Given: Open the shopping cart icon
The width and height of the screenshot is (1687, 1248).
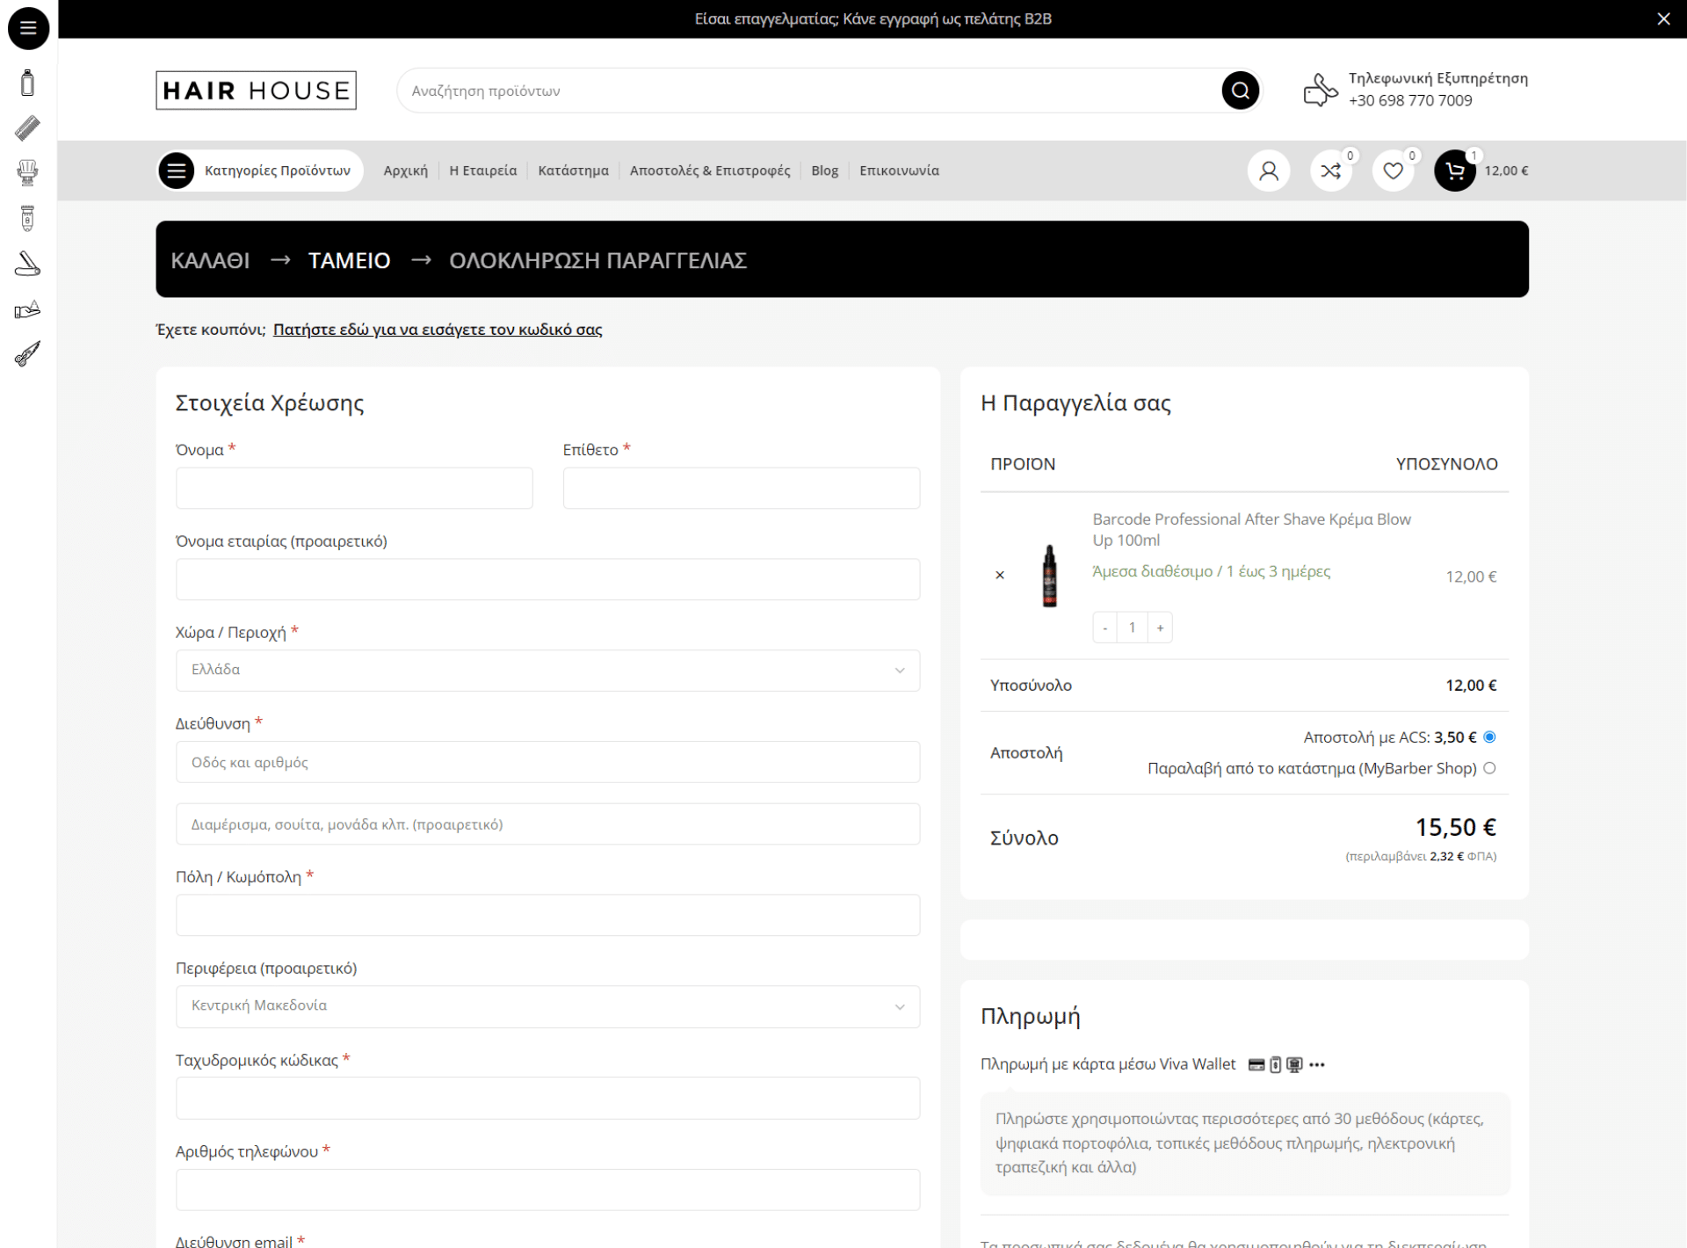Looking at the screenshot, I should pyautogui.click(x=1455, y=171).
